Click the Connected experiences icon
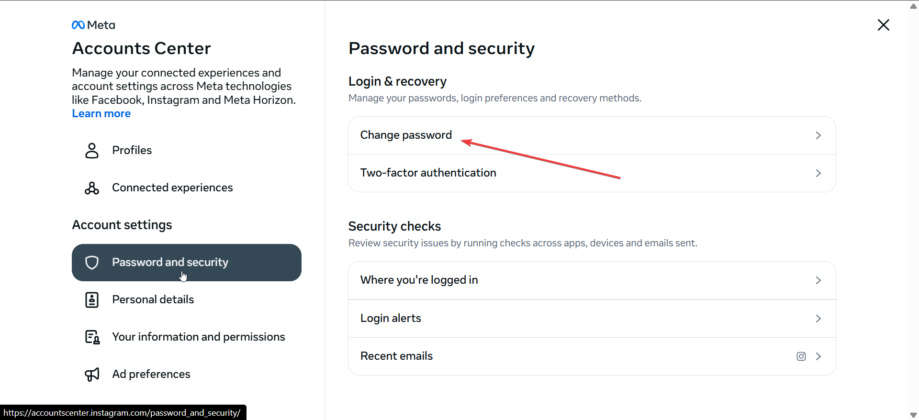The image size is (919, 420). pyautogui.click(x=92, y=188)
